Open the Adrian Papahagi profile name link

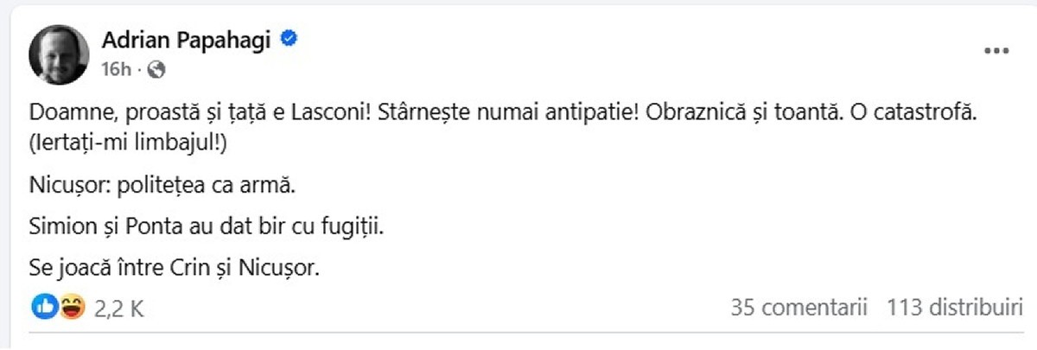point(188,39)
